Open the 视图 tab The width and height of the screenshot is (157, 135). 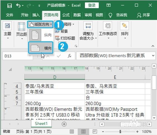(x=99, y=15)
